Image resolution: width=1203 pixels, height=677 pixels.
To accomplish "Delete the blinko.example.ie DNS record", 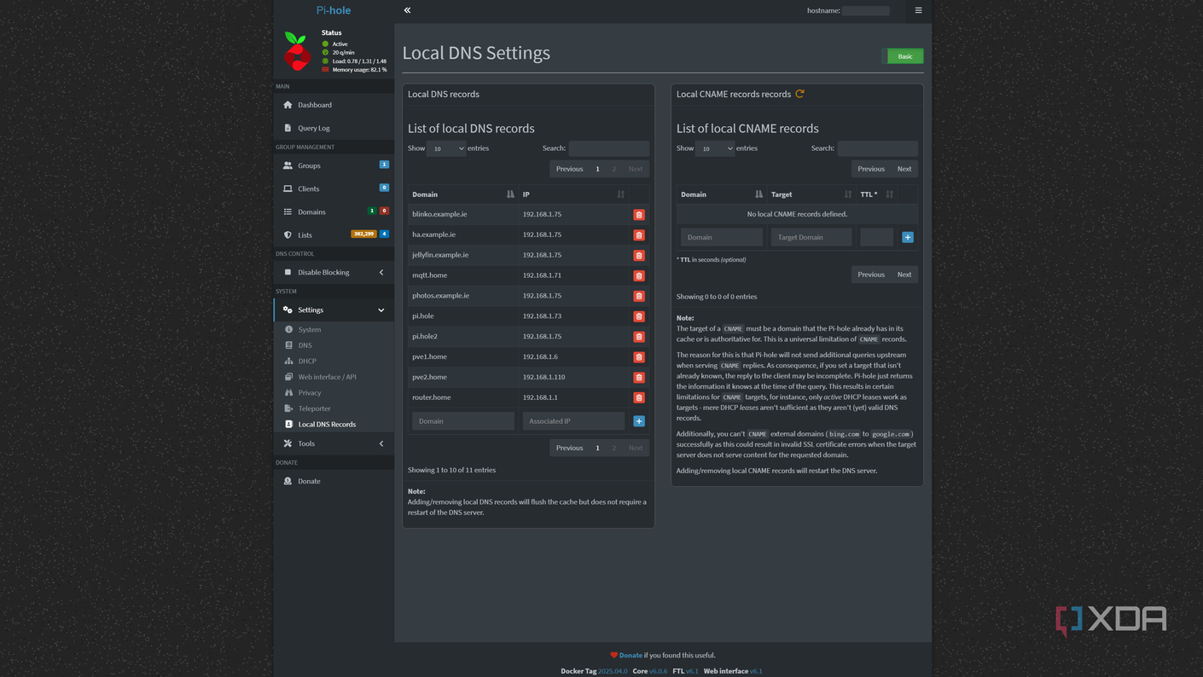I will (x=638, y=215).
